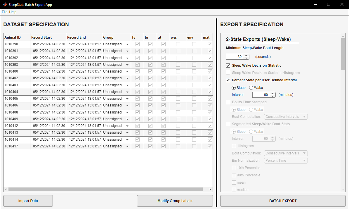Click the wss column header

[x=178, y=37]
